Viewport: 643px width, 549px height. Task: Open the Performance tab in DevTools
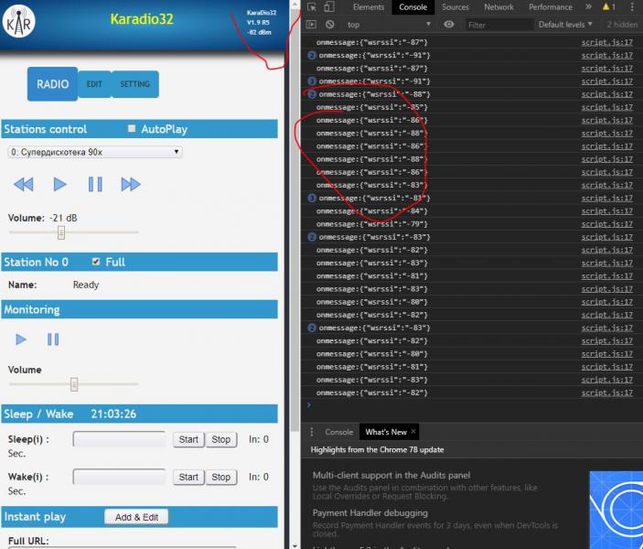click(551, 7)
